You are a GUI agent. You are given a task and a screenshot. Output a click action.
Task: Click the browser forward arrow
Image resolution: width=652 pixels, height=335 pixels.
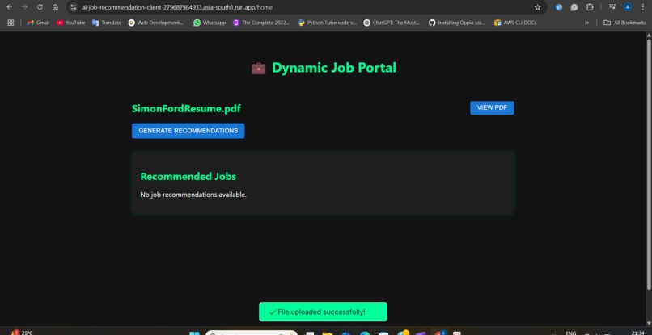pos(24,7)
